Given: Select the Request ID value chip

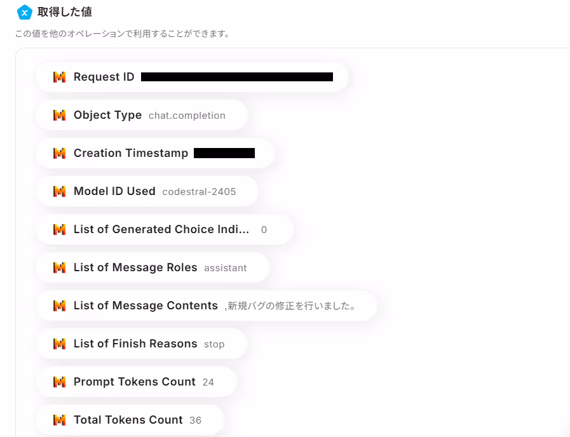Looking at the screenshot, I should [x=191, y=77].
